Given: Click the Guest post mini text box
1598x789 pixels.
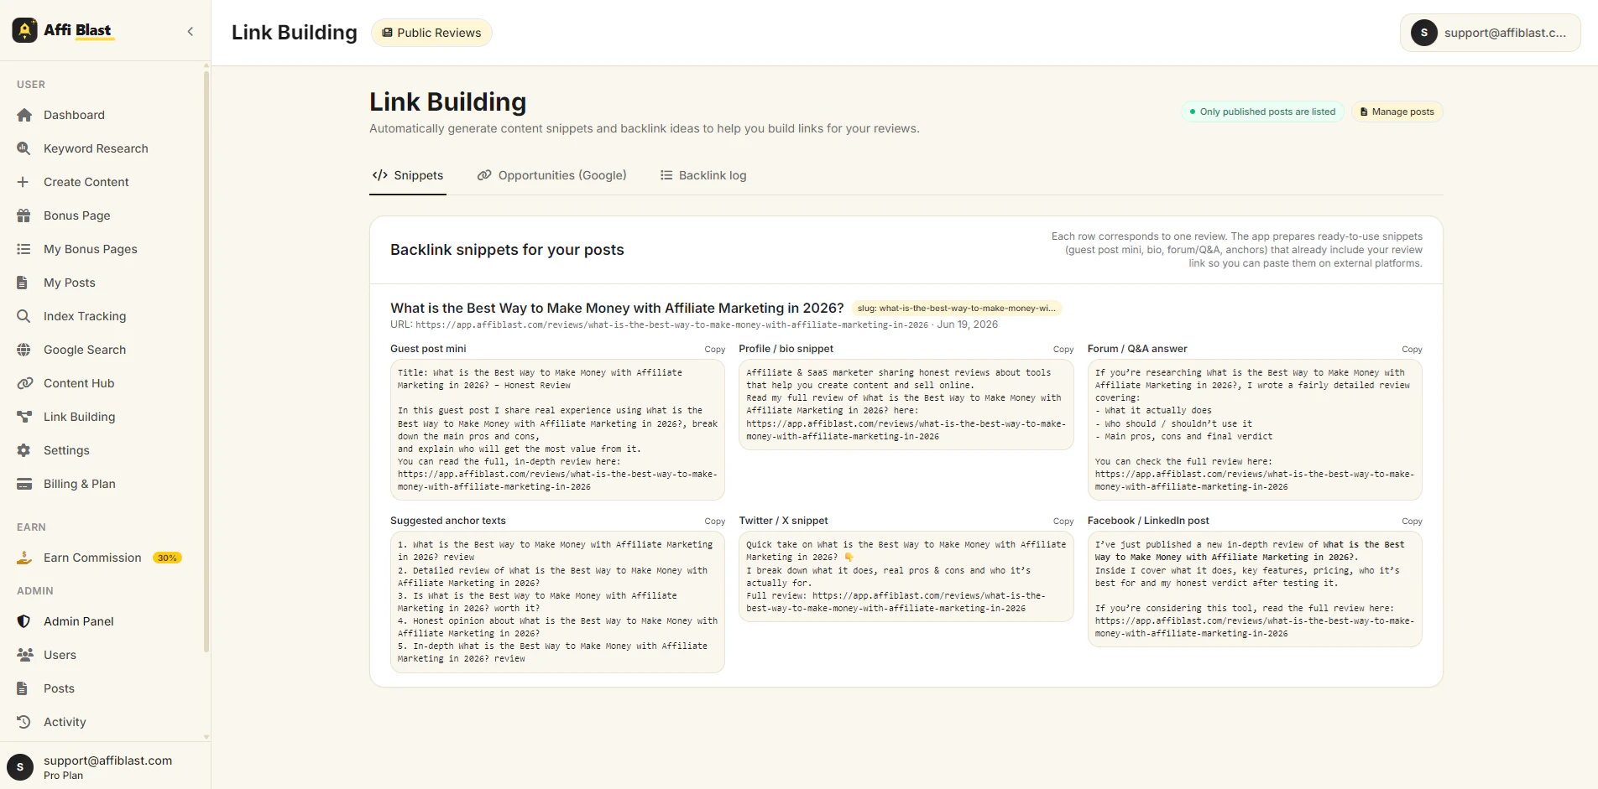Looking at the screenshot, I should [x=557, y=430].
